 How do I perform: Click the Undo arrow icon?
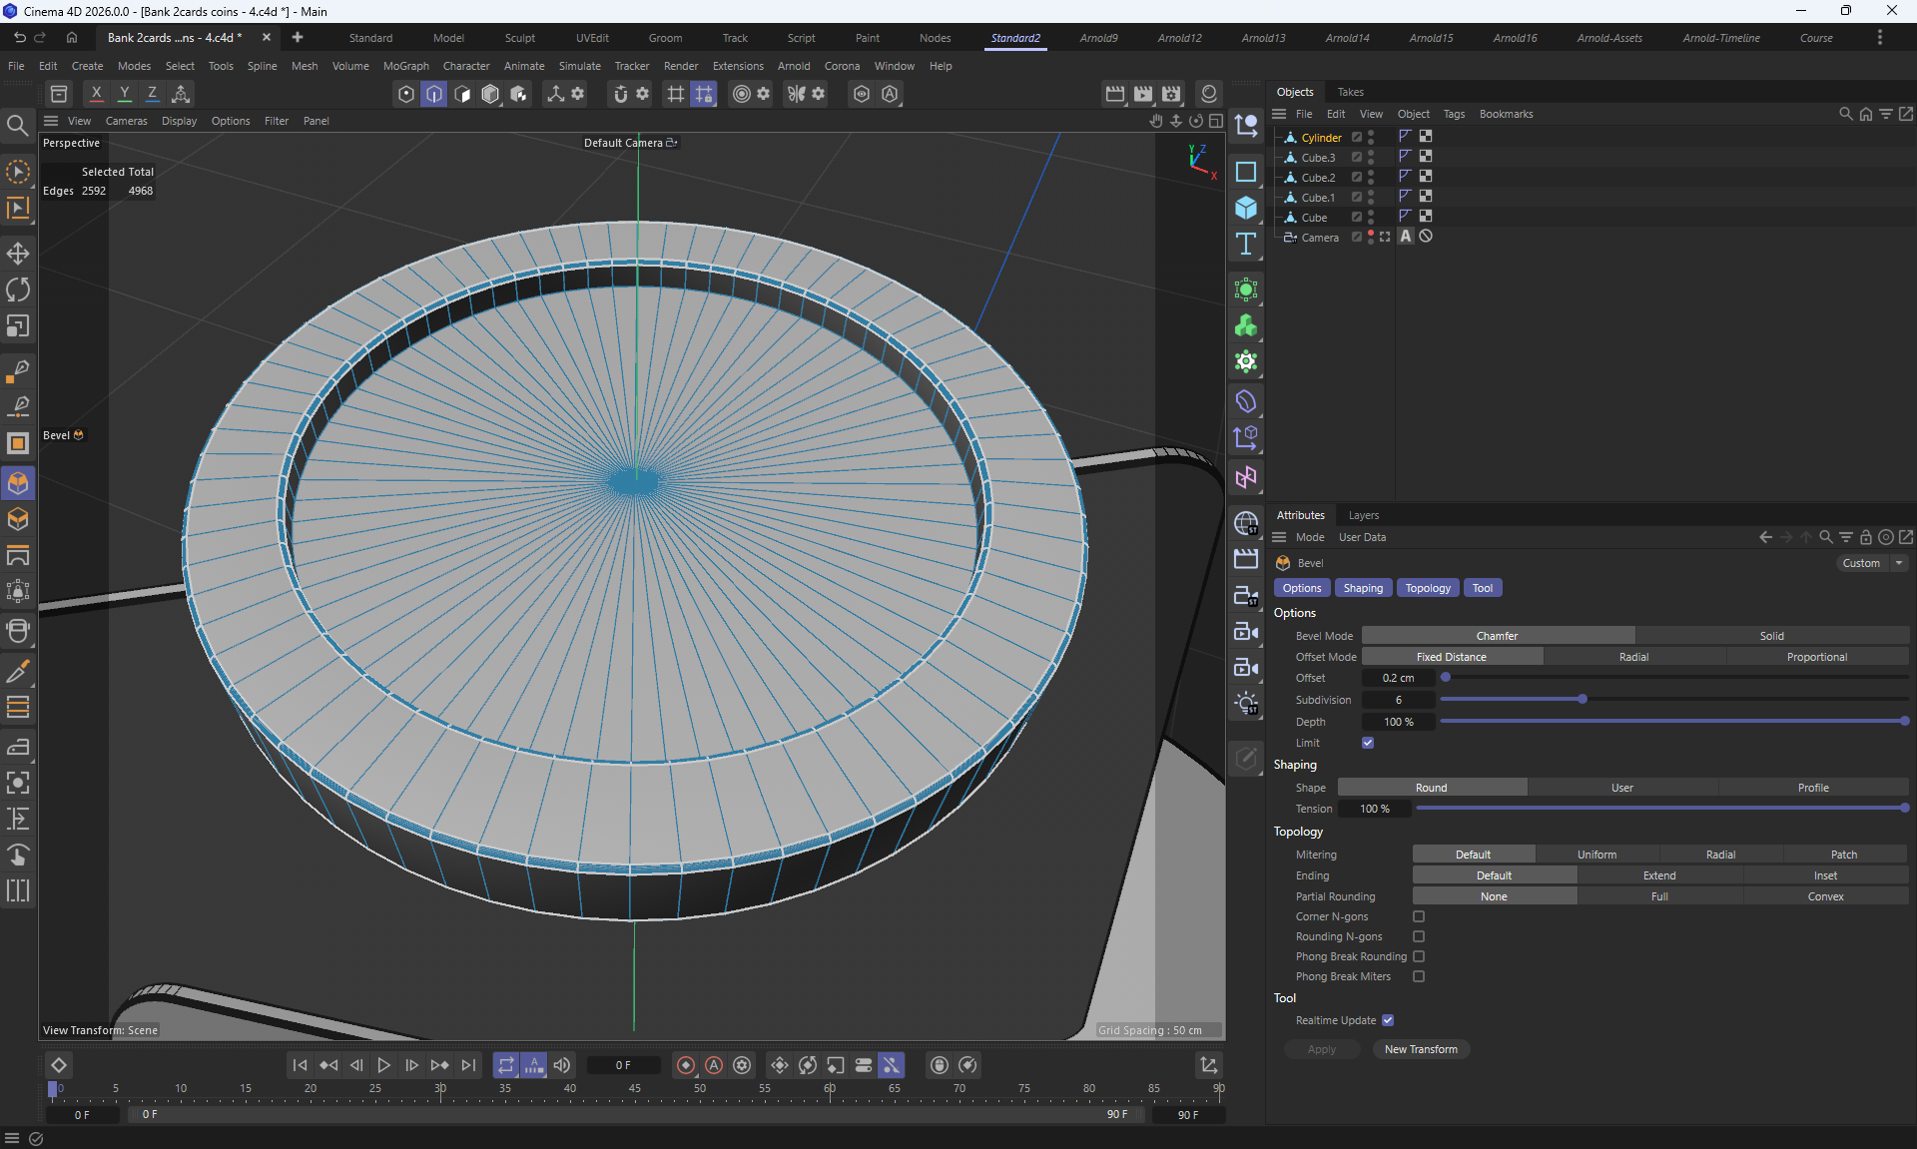pyautogui.click(x=19, y=38)
